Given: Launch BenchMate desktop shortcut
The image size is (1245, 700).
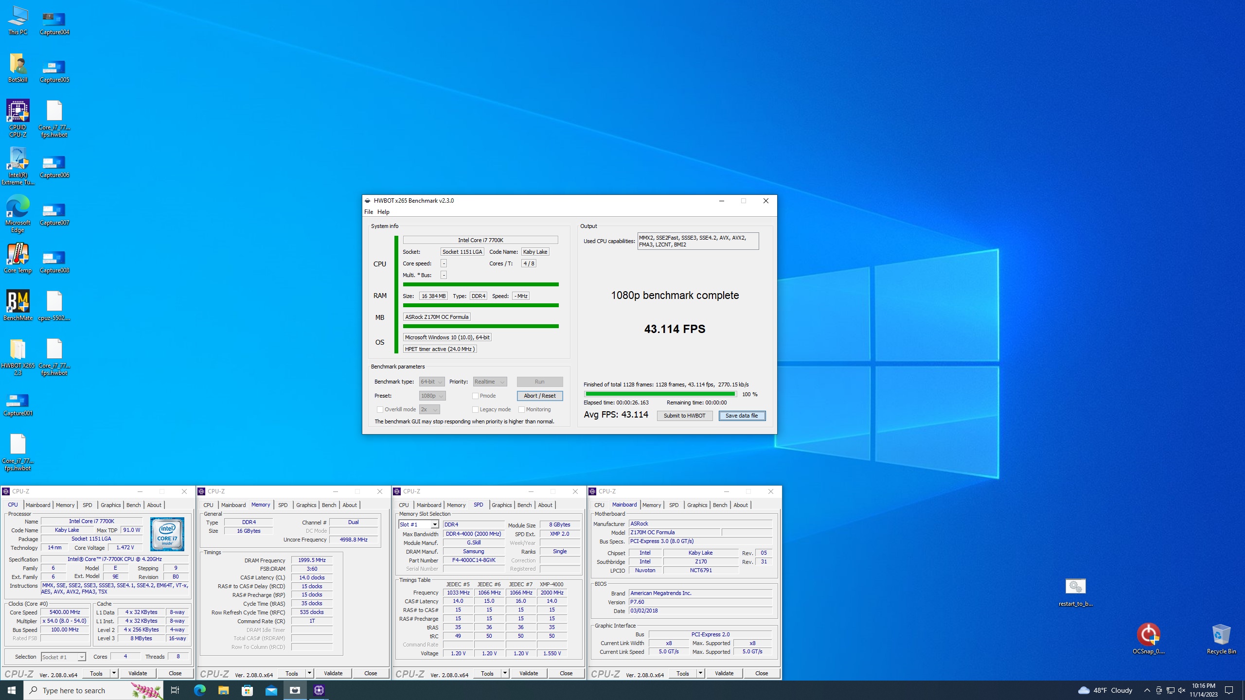Looking at the screenshot, I should click(18, 306).
